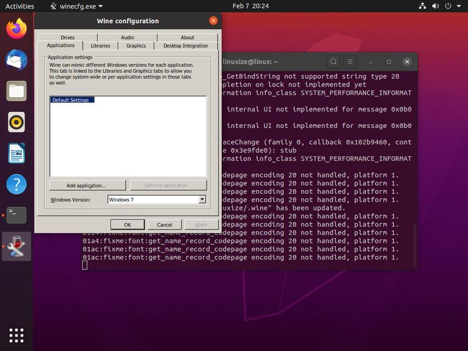Show the applications grid
The width and height of the screenshot is (468, 351).
click(x=16, y=335)
